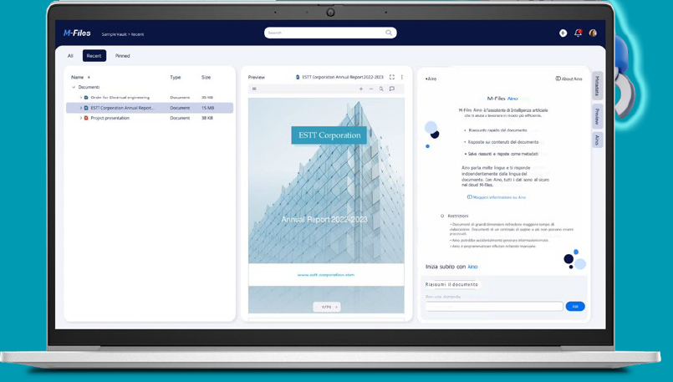Click the search magnifier icon in header

click(x=389, y=33)
